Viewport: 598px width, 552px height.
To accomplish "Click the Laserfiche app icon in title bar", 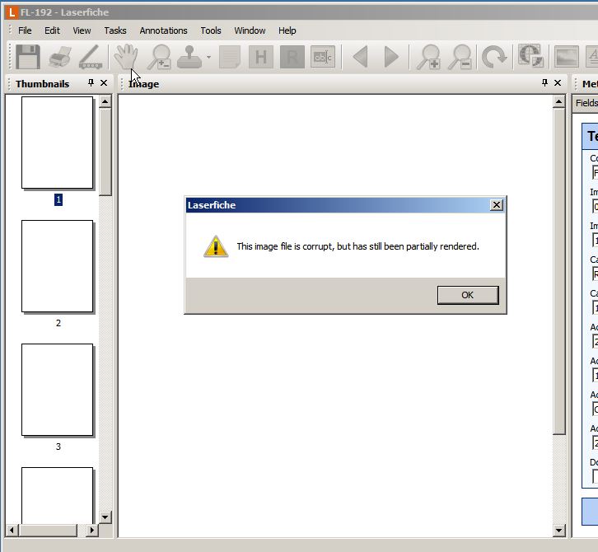I will (12, 12).
